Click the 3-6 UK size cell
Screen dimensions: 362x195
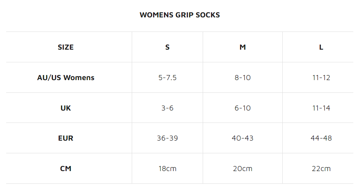167,108
